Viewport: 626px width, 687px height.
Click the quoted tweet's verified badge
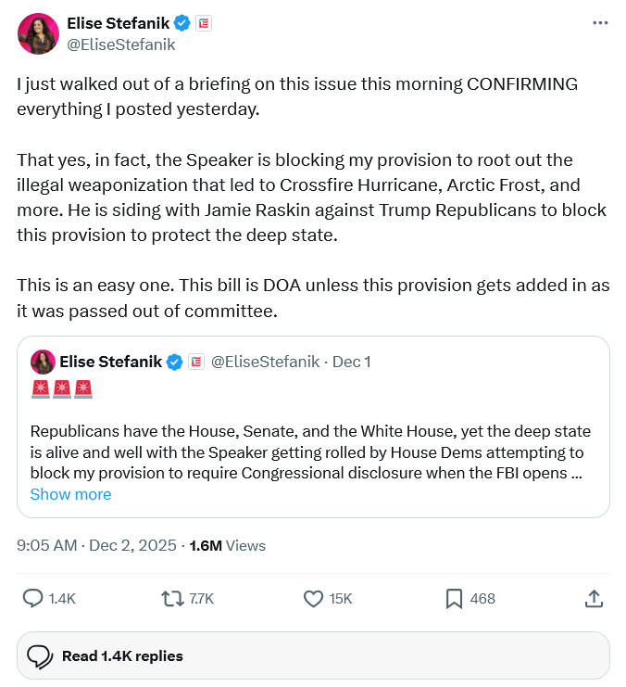click(x=174, y=362)
